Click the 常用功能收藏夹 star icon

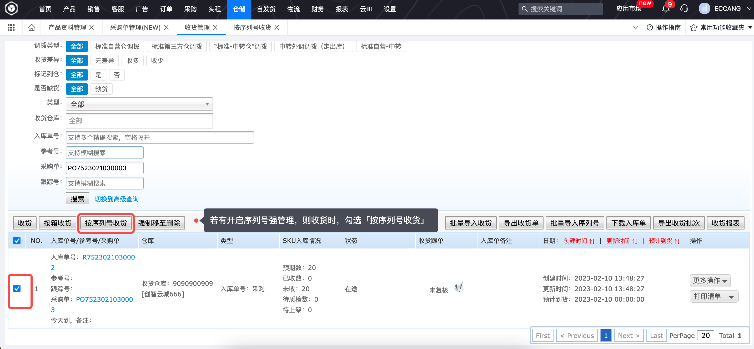click(x=693, y=27)
